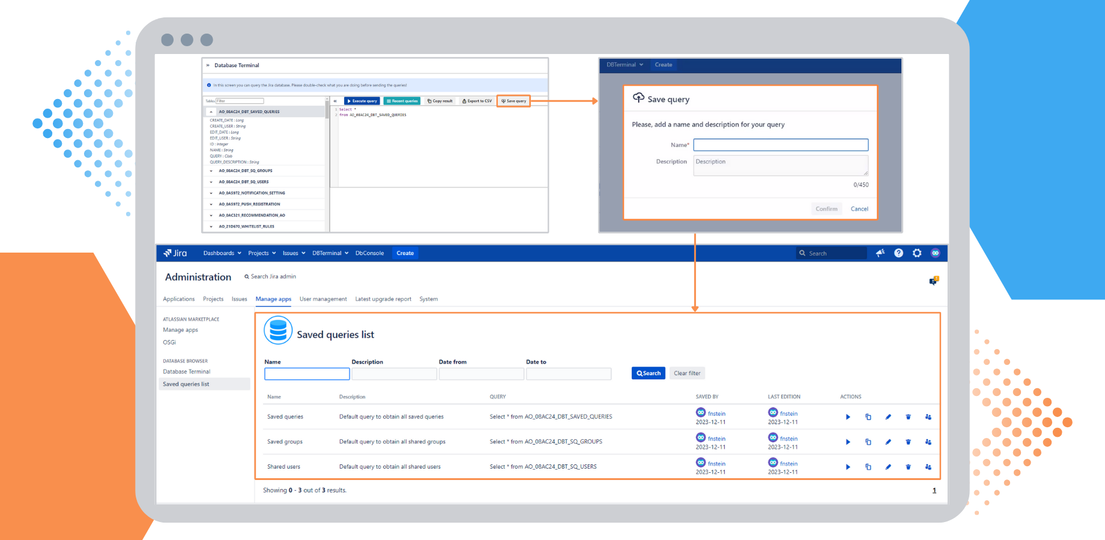Expand the AO_08AC24_DBT_SQ_GROUPS table
Screen dimensions: 1105x540
click(211, 171)
